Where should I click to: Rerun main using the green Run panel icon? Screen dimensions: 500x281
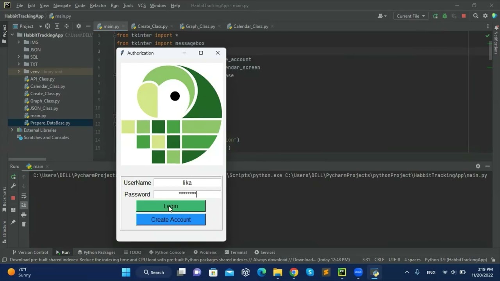click(x=13, y=176)
